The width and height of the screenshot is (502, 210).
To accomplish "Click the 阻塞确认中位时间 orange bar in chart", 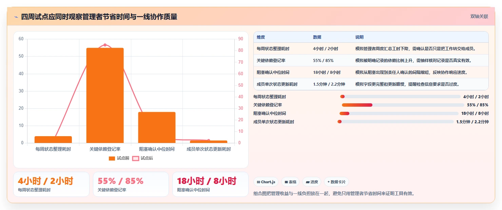I will (x=157, y=127).
